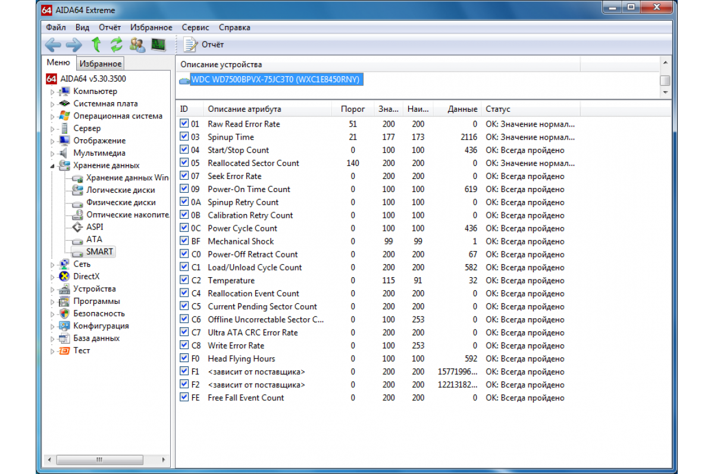Expand the Сервер tree node
This screenshot has height=474, width=714.
[x=52, y=128]
